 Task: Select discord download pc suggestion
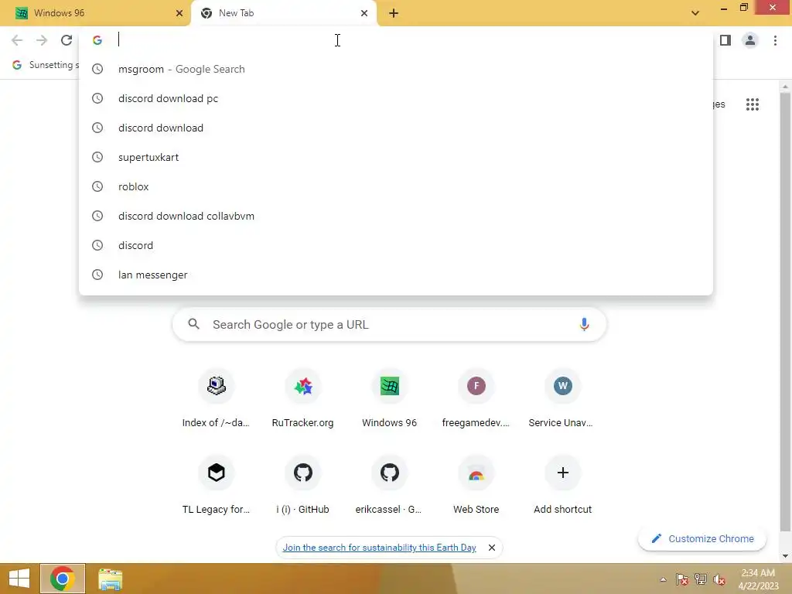(396, 98)
